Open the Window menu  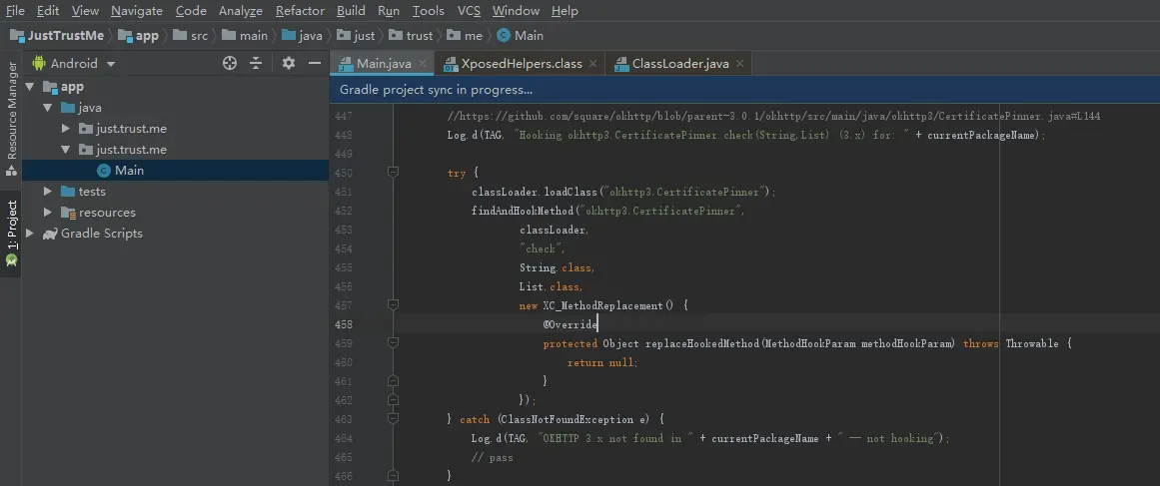point(516,11)
